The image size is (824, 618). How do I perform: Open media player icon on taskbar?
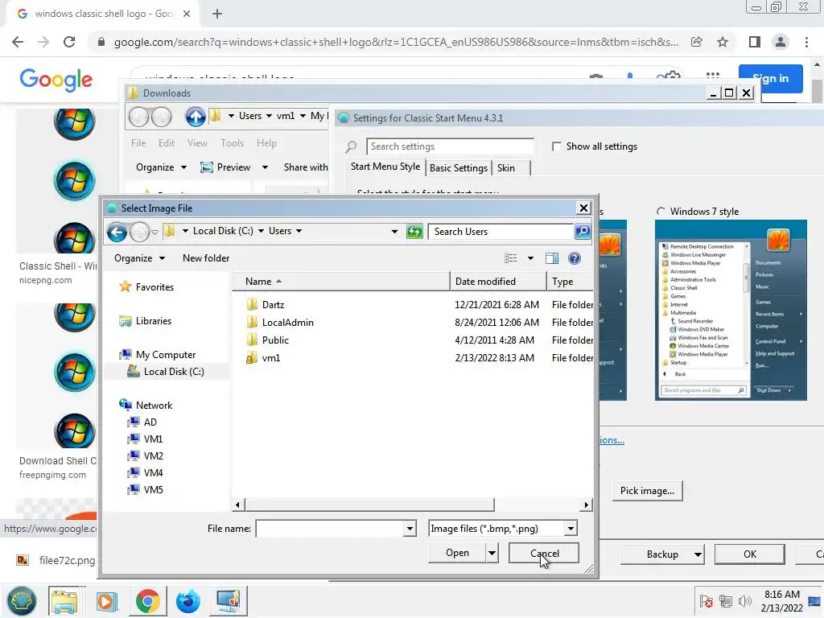[107, 601]
